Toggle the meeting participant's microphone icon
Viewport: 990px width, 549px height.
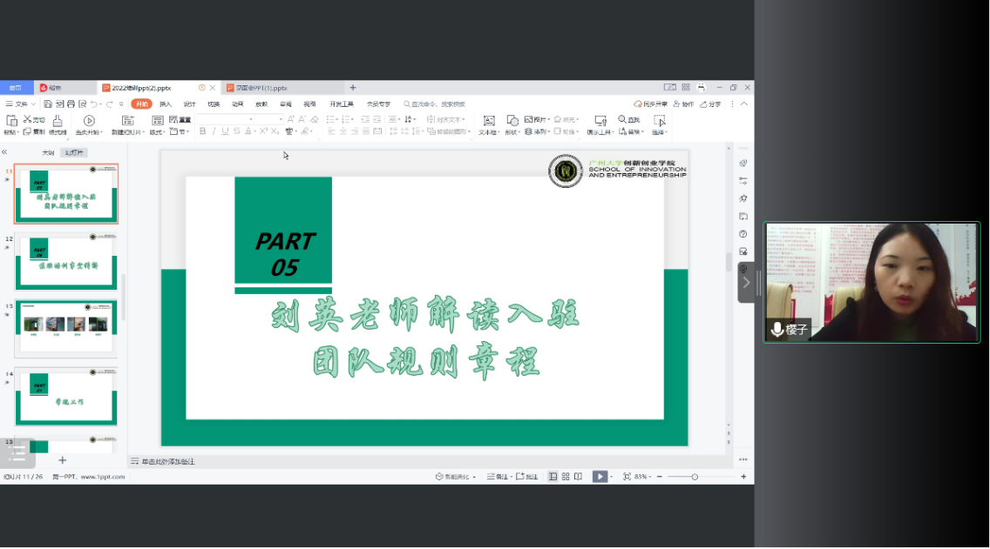(x=777, y=329)
